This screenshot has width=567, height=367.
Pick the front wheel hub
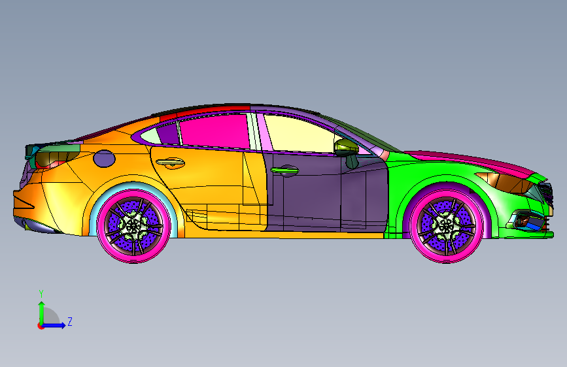447,225
